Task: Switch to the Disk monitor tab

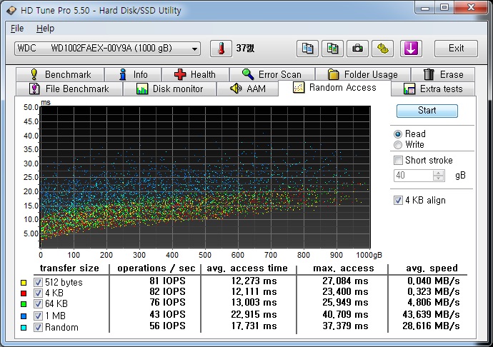Action: (x=170, y=89)
